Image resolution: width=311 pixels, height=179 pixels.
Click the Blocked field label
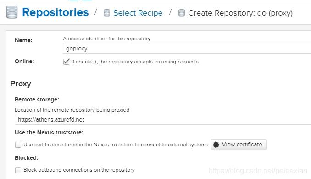click(27, 158)
